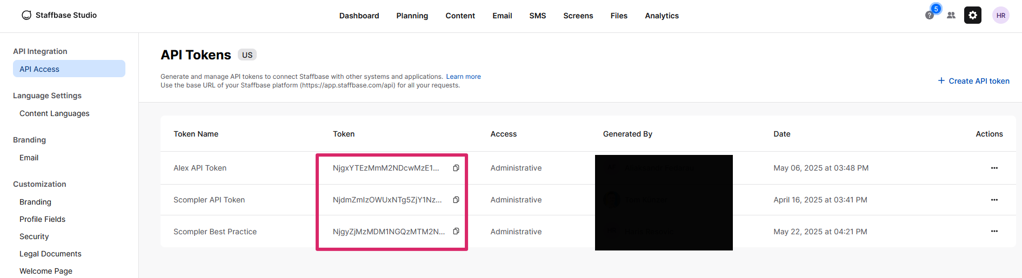
Task: Open the settings gear icon
Action: point(972,16)
